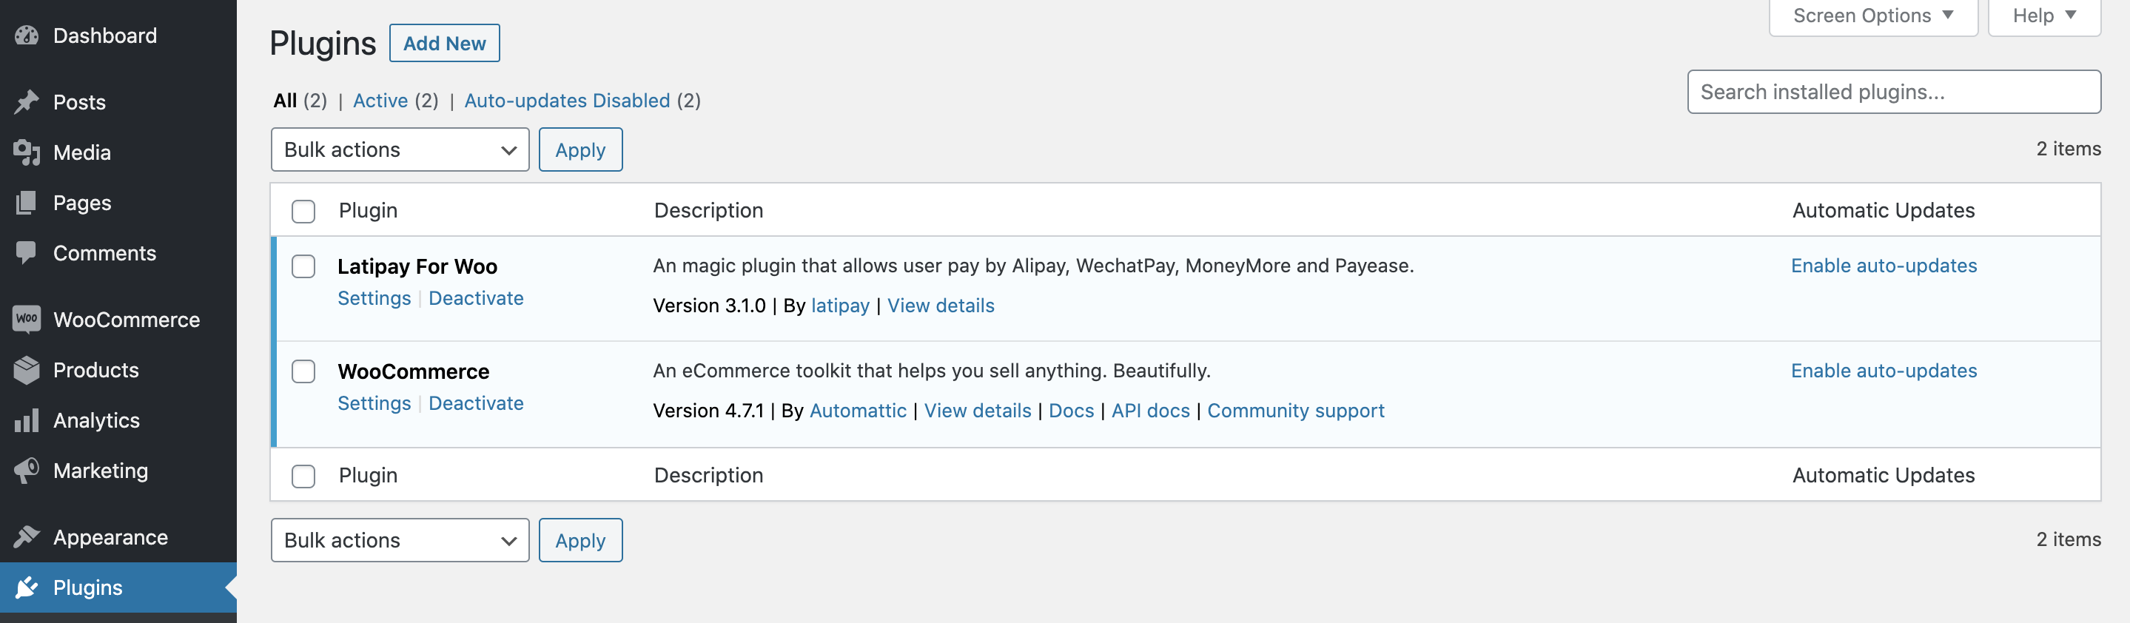Expand Screen Options panel
Viewport: 2130px width, 623px height.
[1873, 16]
